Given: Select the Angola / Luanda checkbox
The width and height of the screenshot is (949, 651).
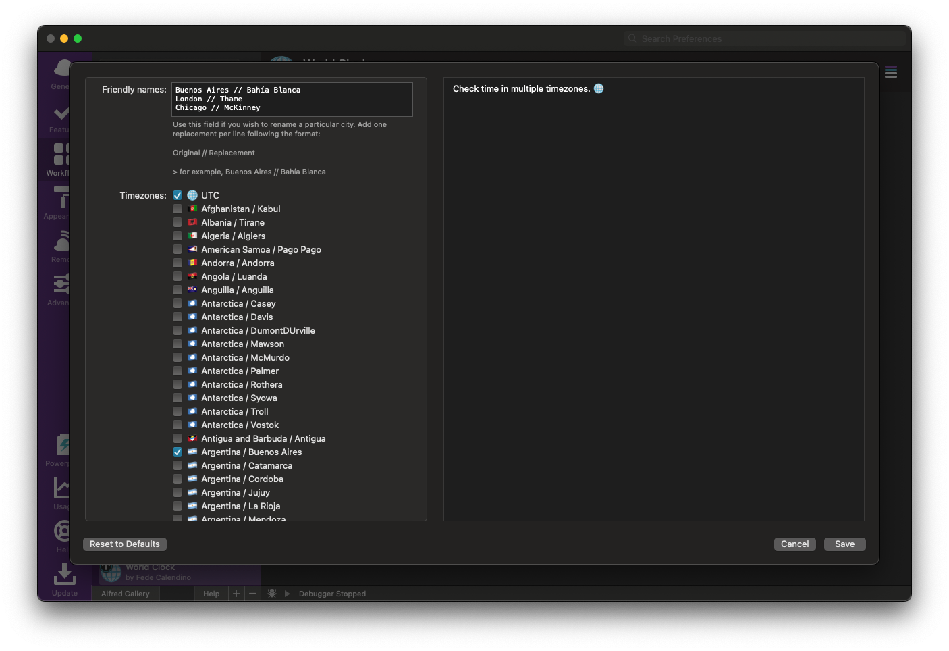Looking at the screenshot, I should 178,276.
